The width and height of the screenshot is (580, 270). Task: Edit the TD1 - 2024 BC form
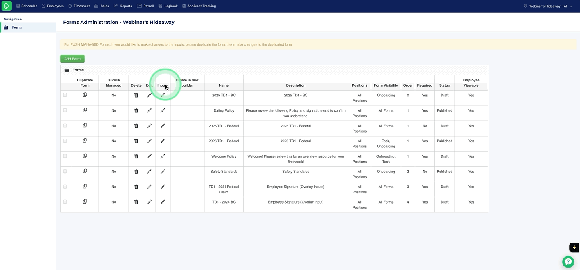point(149,202)
